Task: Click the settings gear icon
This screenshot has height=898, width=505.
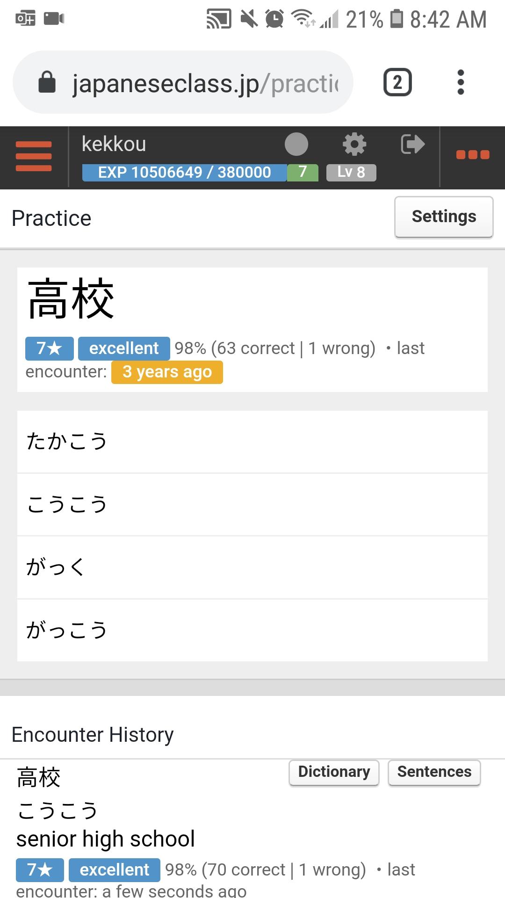Action: [x=354, y=144]
